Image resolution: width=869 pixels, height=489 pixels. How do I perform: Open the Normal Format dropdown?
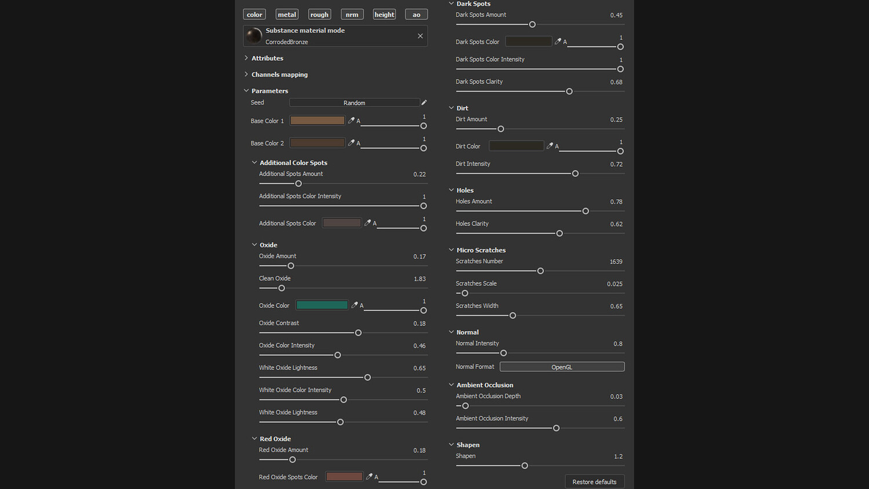pos(562,367)
